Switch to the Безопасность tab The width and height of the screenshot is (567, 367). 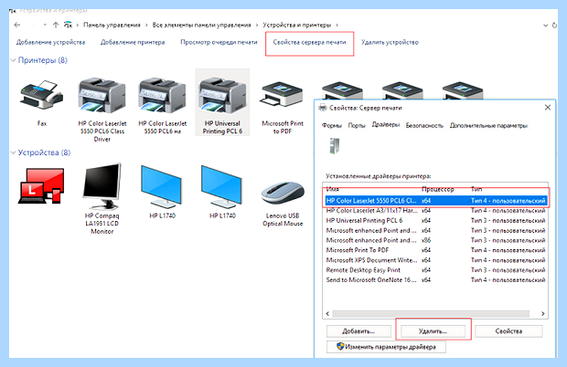tap(424, 126)
